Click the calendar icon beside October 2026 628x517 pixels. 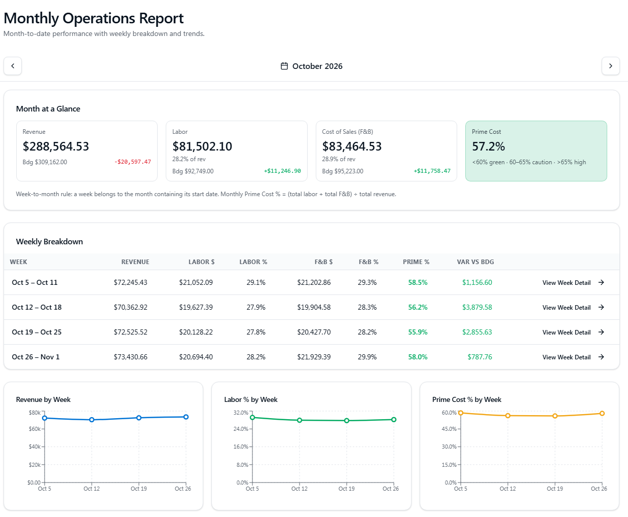click(x=284, y=66)
